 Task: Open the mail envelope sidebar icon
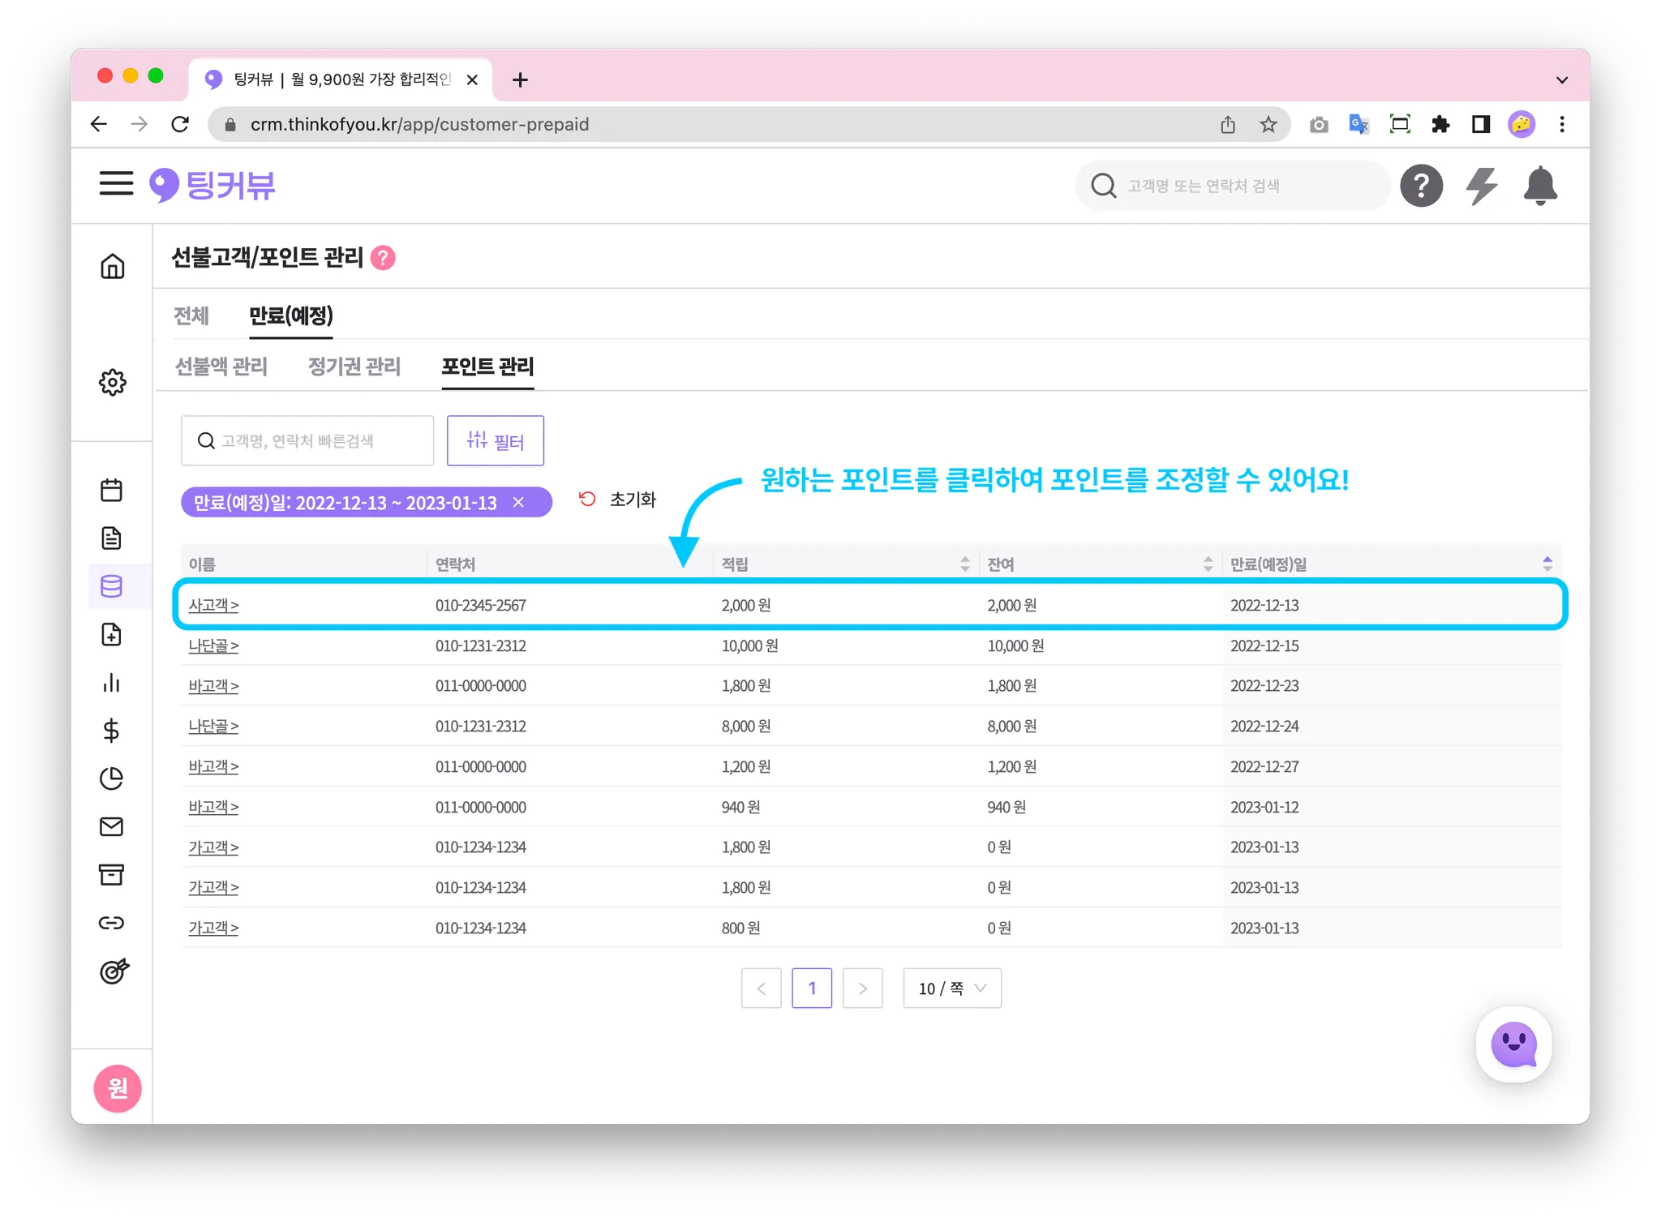click(x=112, y=826)
